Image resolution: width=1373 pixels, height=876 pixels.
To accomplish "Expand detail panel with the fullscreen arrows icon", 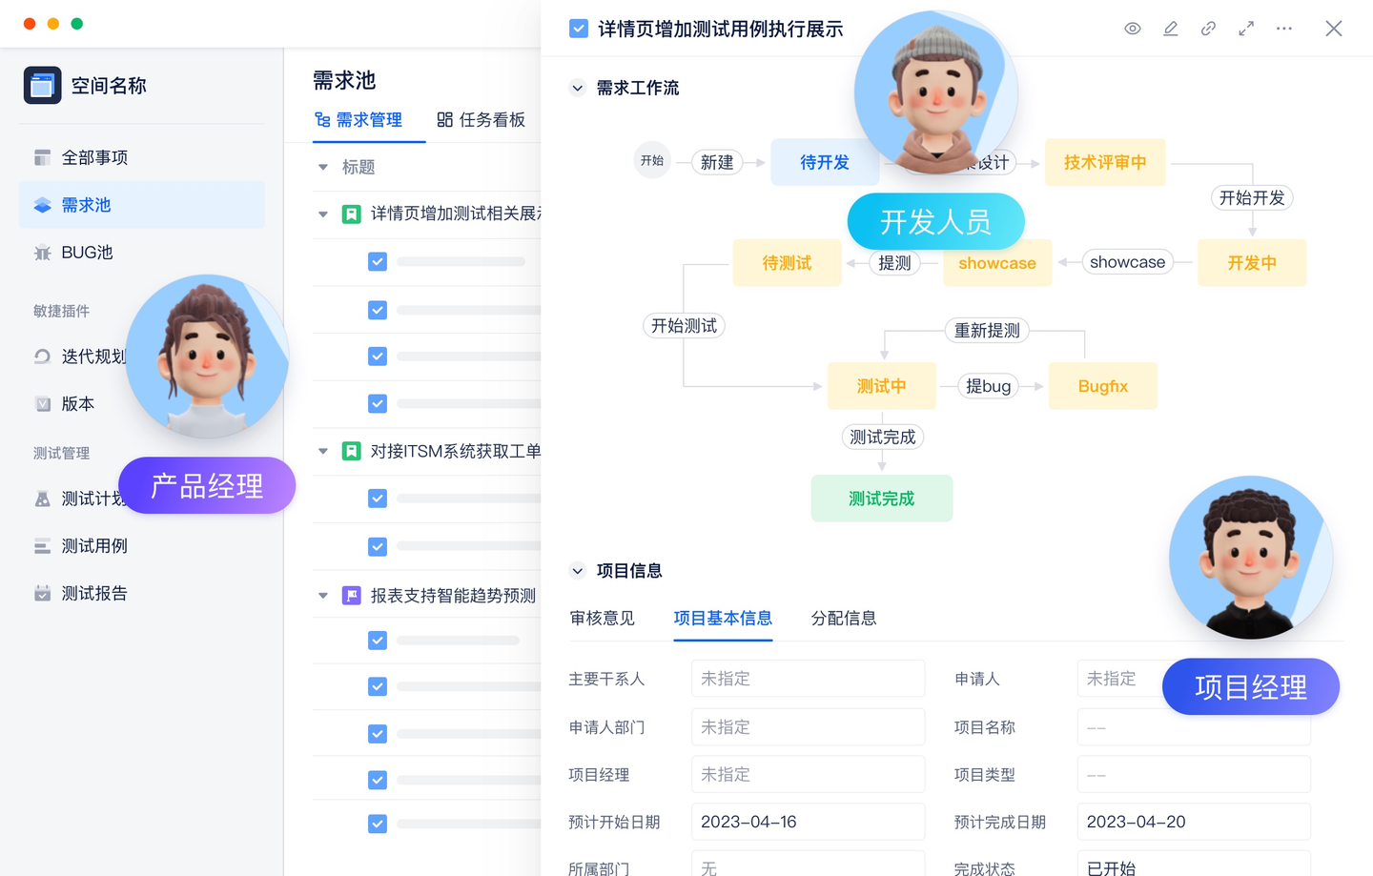I will [1246, 29].
